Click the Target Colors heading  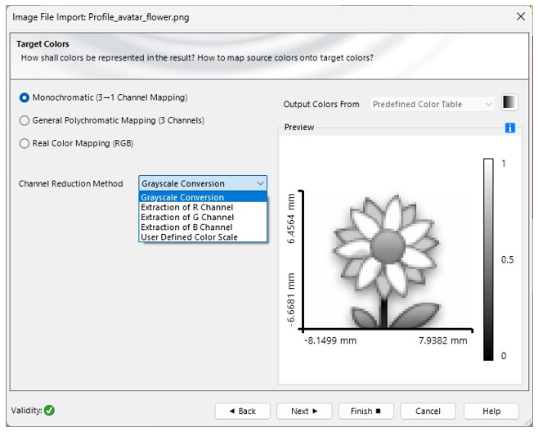click(43, 44)
